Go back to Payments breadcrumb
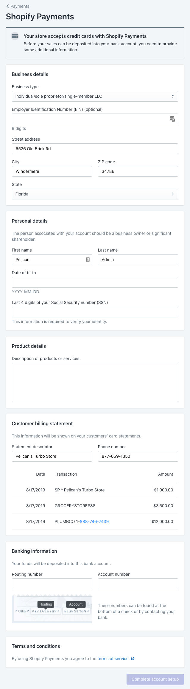 click(18, 6)
